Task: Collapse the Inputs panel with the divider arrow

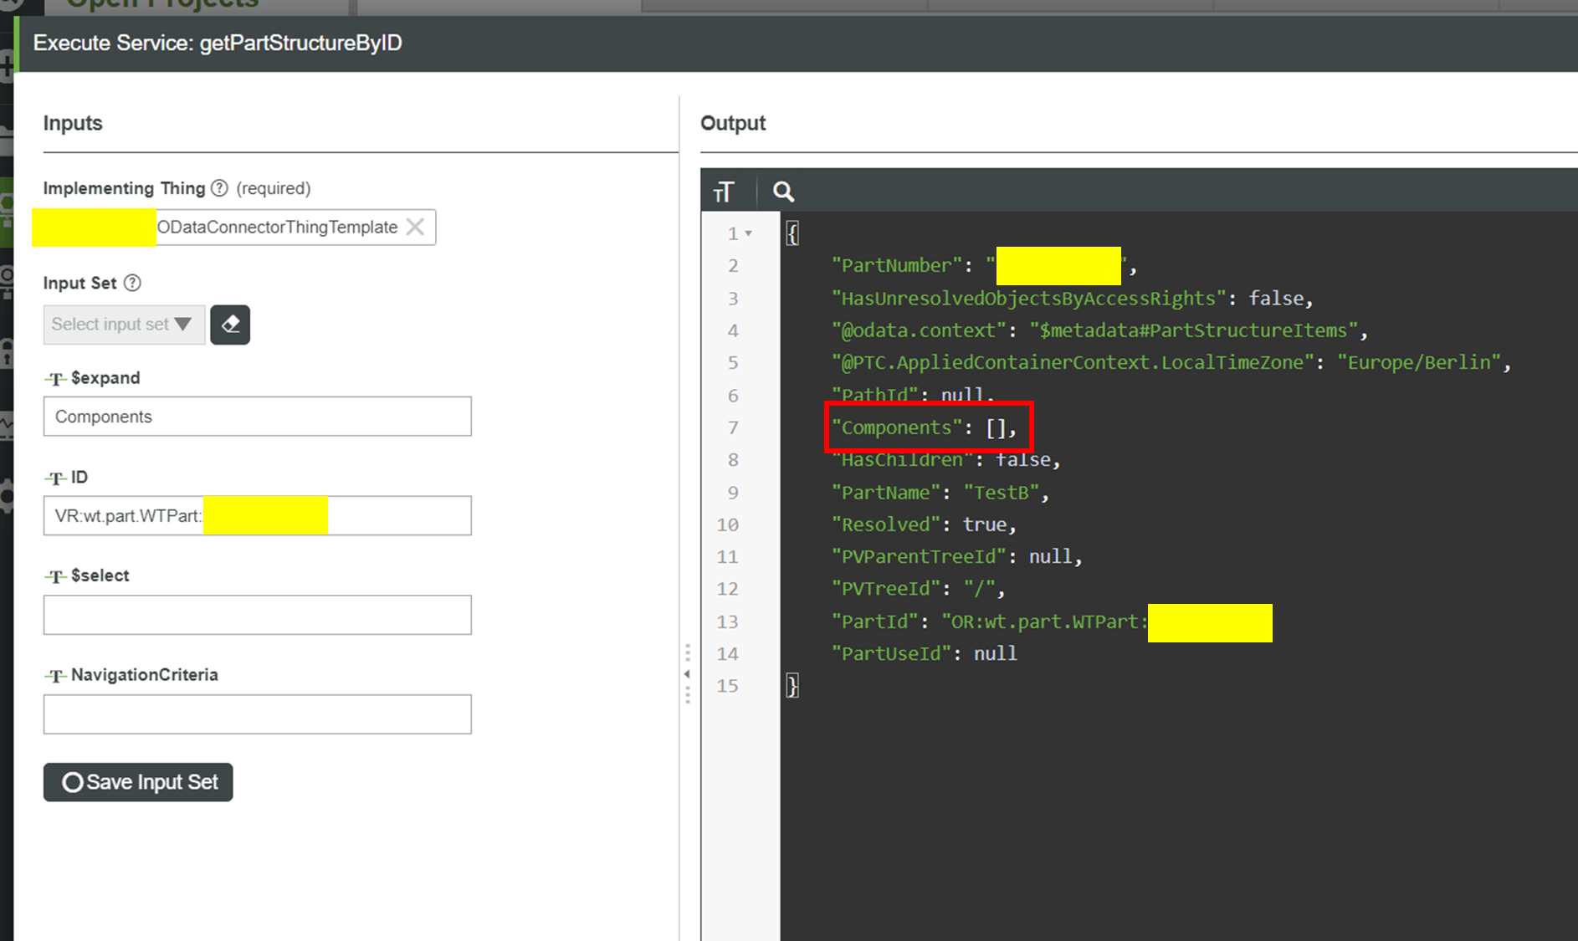Action: pos(686,673)
